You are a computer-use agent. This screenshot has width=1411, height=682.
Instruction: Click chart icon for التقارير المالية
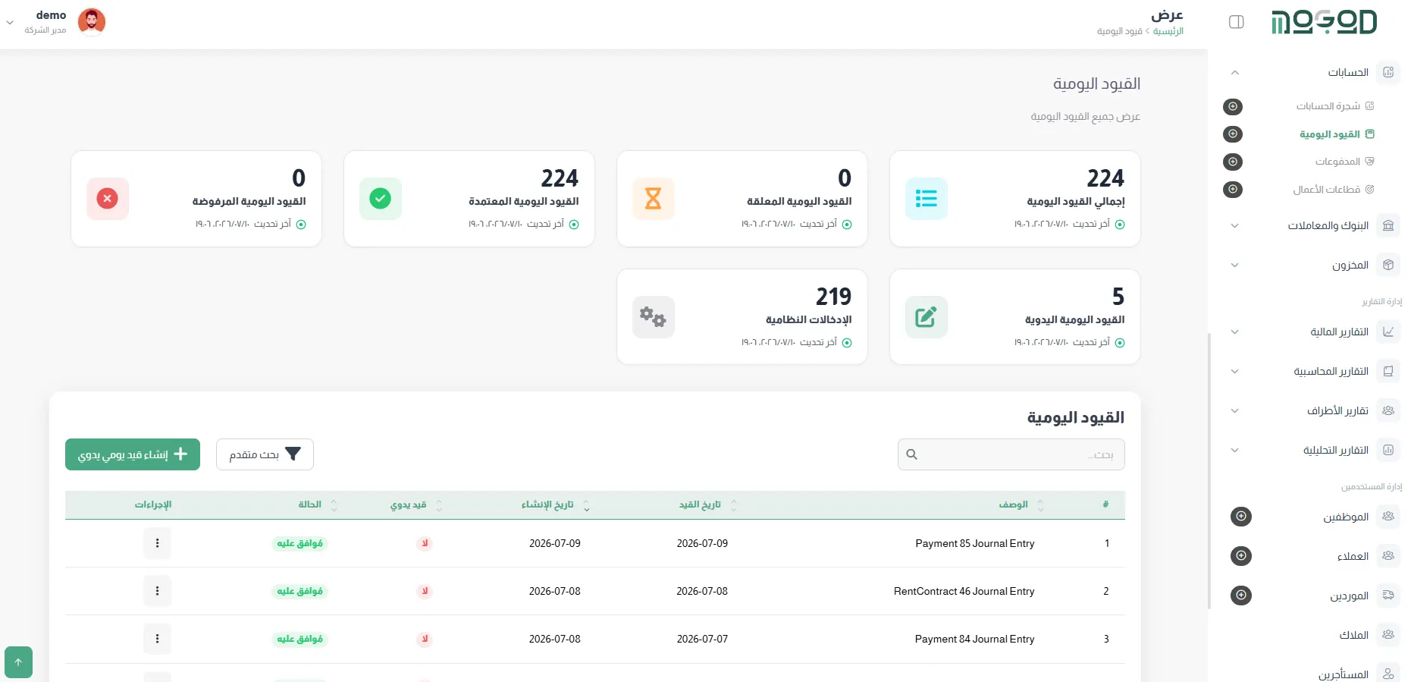click(x=1388, y=332)
